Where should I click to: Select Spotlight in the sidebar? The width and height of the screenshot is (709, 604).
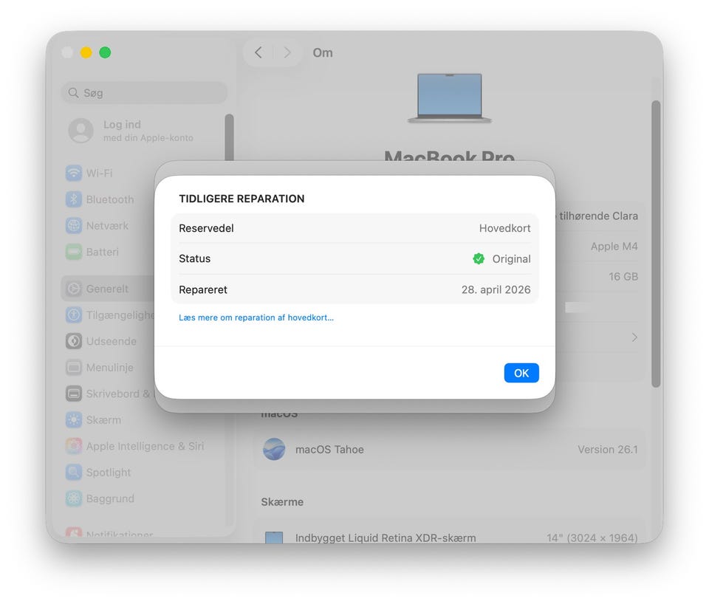point(109,472)
